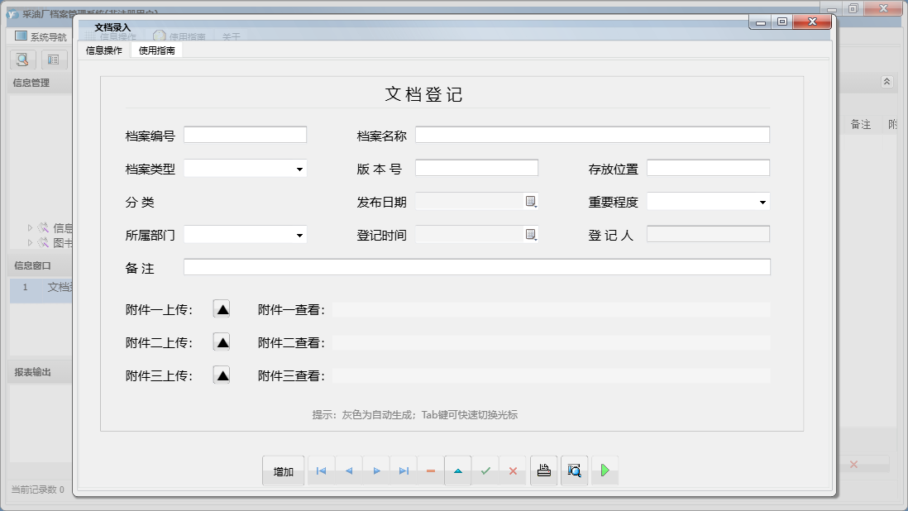Click the 附件二上传 upload arrow button

222,341
